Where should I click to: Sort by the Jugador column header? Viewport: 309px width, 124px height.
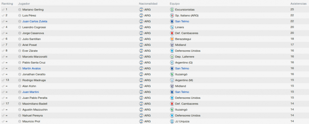(24, 4)
